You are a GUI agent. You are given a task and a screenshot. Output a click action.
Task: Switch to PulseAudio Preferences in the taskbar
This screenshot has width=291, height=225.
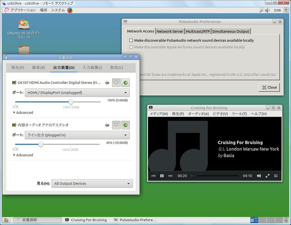pyautogui.click(x=135, y=220)
